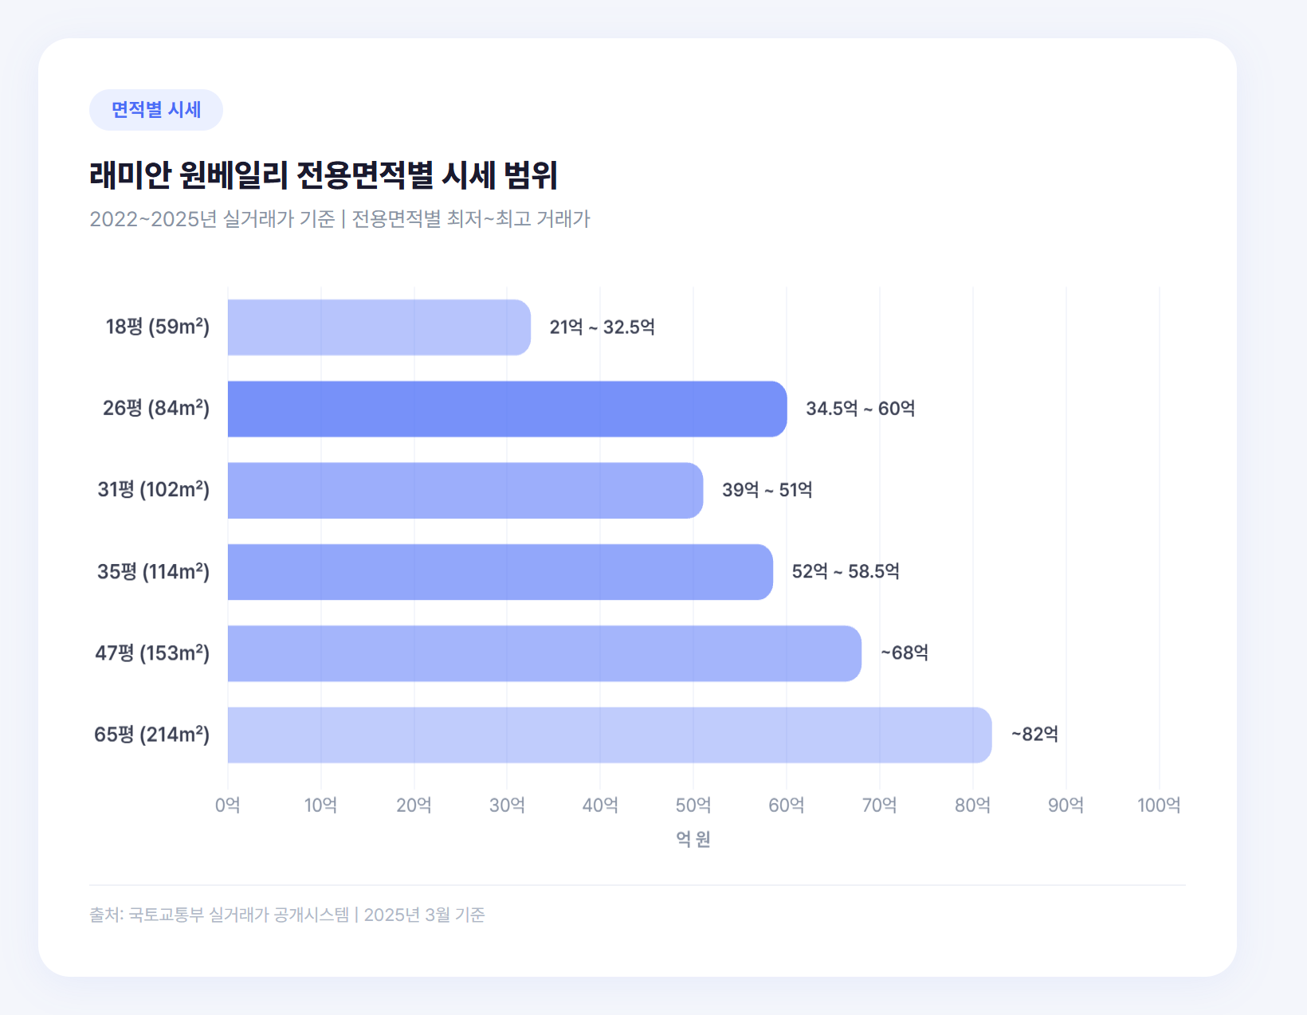Viewport: 1307px width, 1015px height.
Task: Click the 100억 x-axis tick label
Action: (1159, 805)
